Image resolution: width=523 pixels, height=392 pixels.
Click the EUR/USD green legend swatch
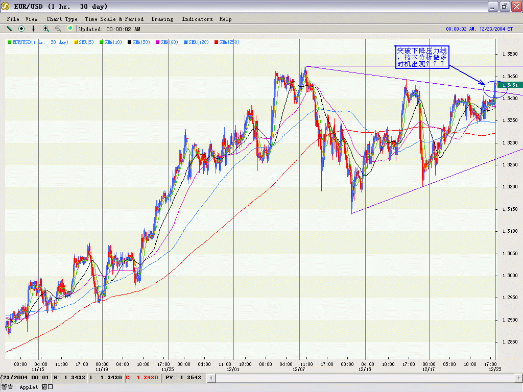pyautogui.click(x=9, y=42)
